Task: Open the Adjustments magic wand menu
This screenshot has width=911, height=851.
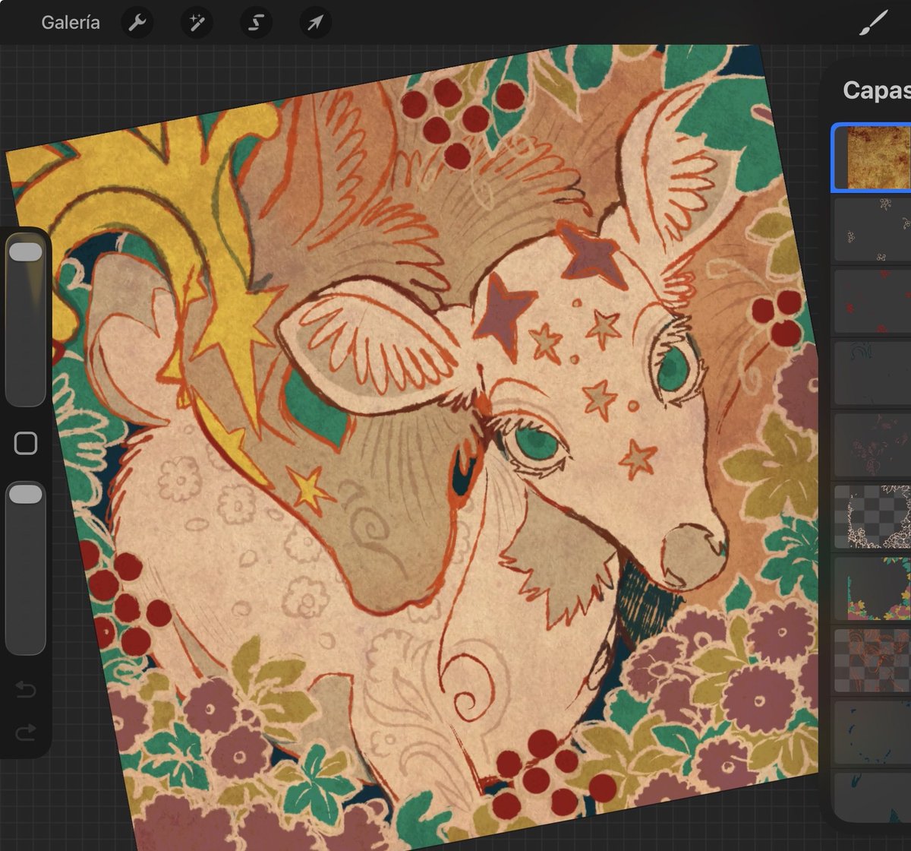Action: (197, 23)
